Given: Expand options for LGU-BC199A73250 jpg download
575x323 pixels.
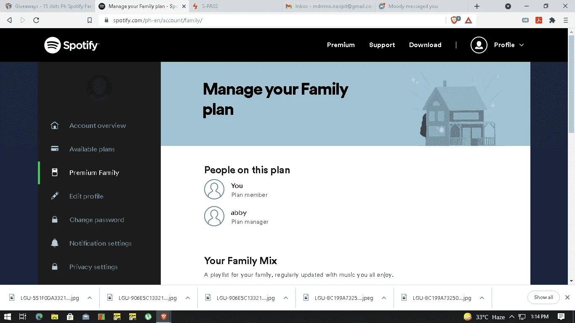Looking at the screenshot, I should coord(482,298).
